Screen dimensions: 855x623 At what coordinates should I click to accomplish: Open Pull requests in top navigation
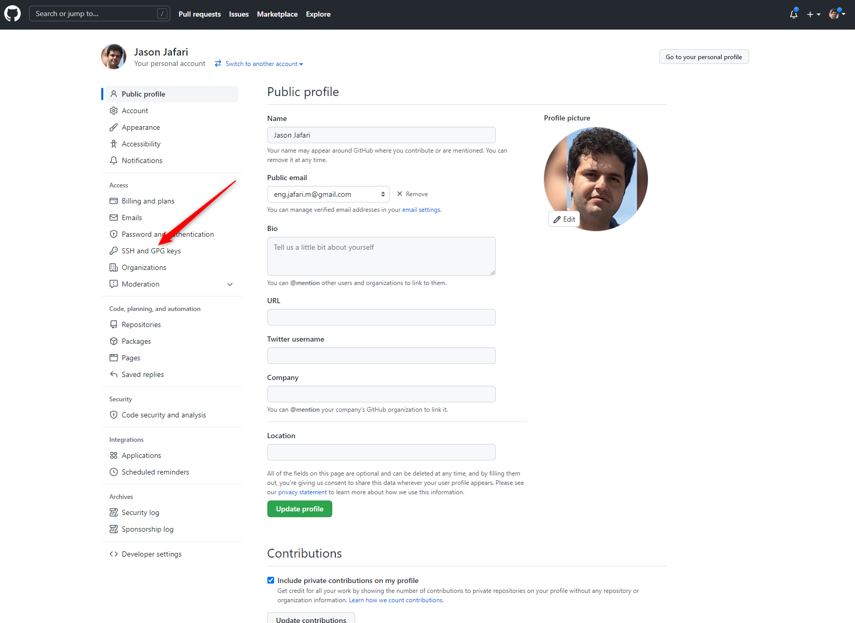199,14
